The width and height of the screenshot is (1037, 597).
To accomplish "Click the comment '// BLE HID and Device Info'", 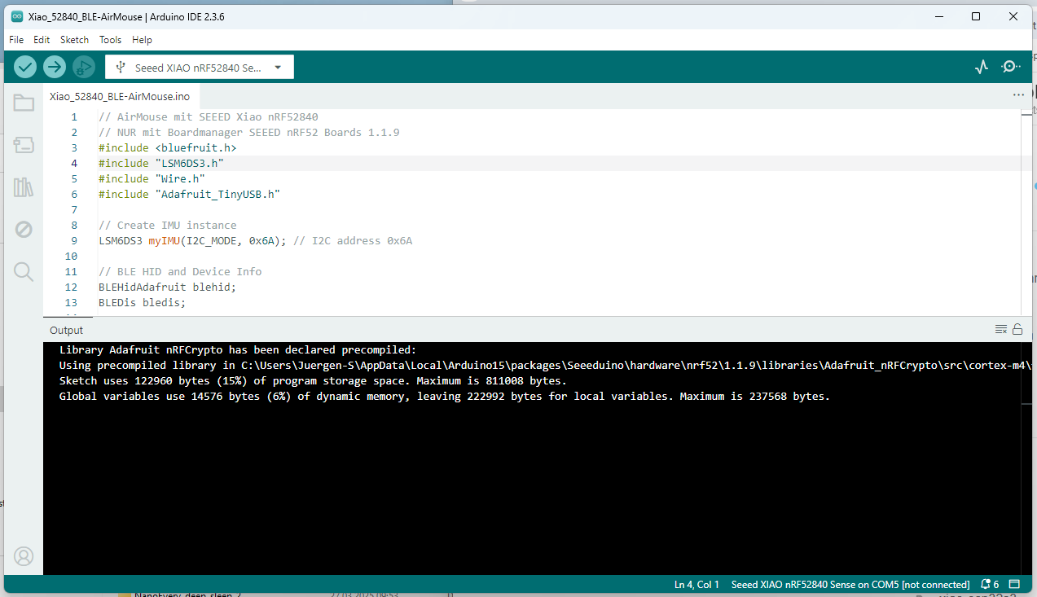I will pyautogui.click(x=180, y=272).
